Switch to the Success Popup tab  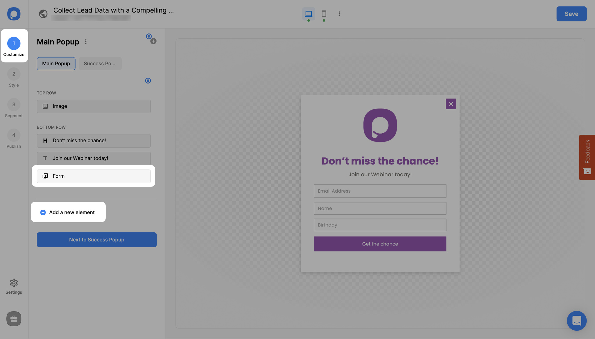(x=100, y=64)
